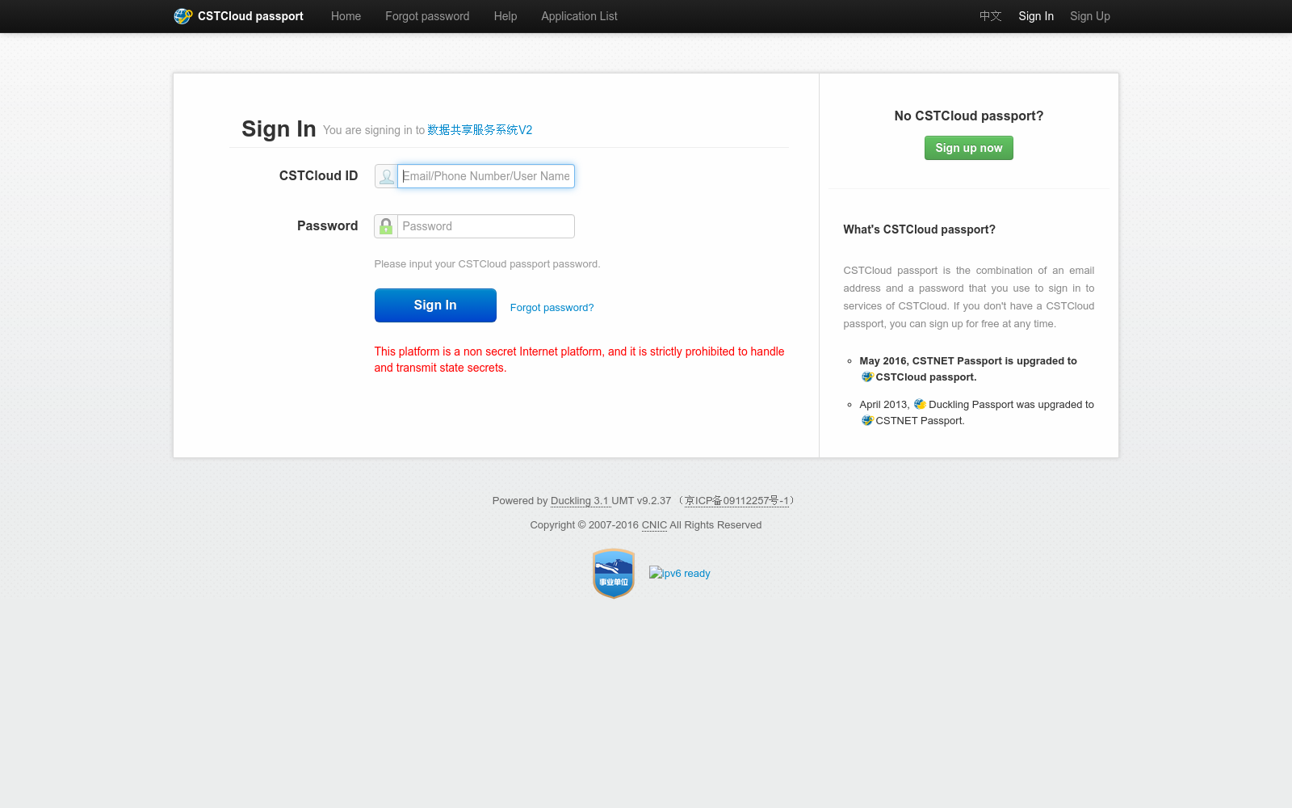Focus the Password input field

click(486, 226)
